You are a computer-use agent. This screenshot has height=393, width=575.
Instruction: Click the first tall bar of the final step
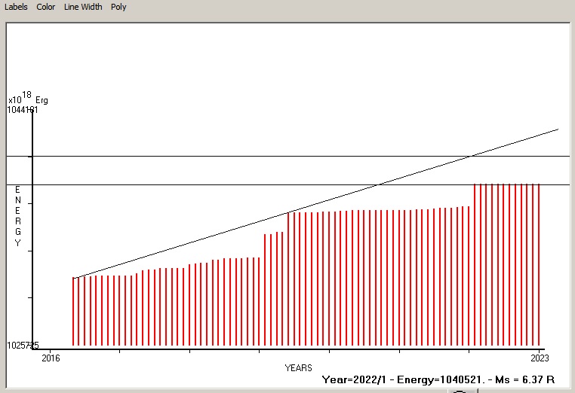(x=475, y=264)
